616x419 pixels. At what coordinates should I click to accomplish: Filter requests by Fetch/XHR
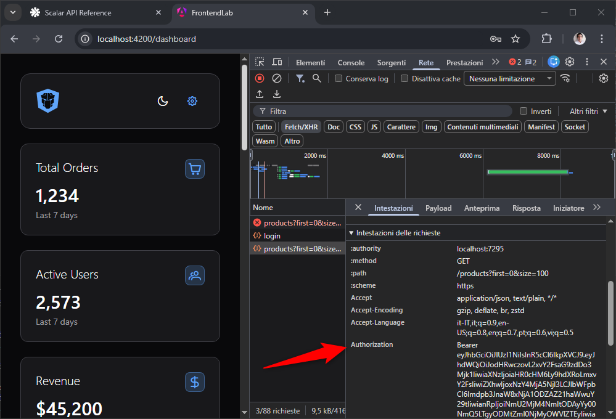coord(301,127)
